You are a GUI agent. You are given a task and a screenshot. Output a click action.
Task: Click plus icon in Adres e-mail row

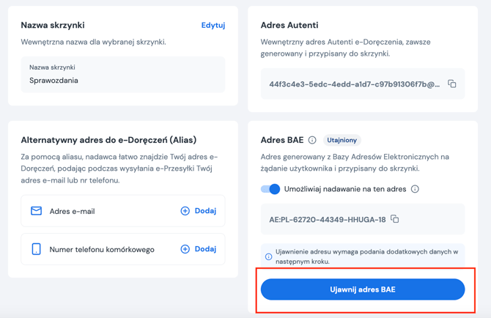[x=185, y=211]
